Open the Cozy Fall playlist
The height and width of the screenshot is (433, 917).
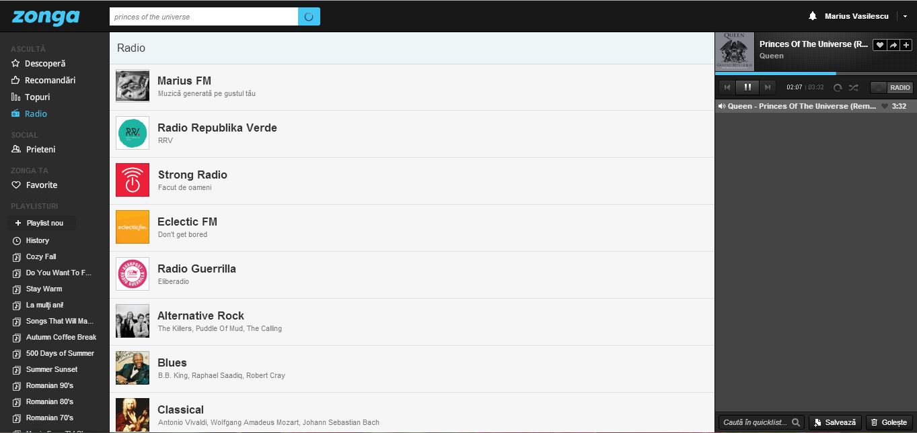pyautogui.click(x=34, y=256)
